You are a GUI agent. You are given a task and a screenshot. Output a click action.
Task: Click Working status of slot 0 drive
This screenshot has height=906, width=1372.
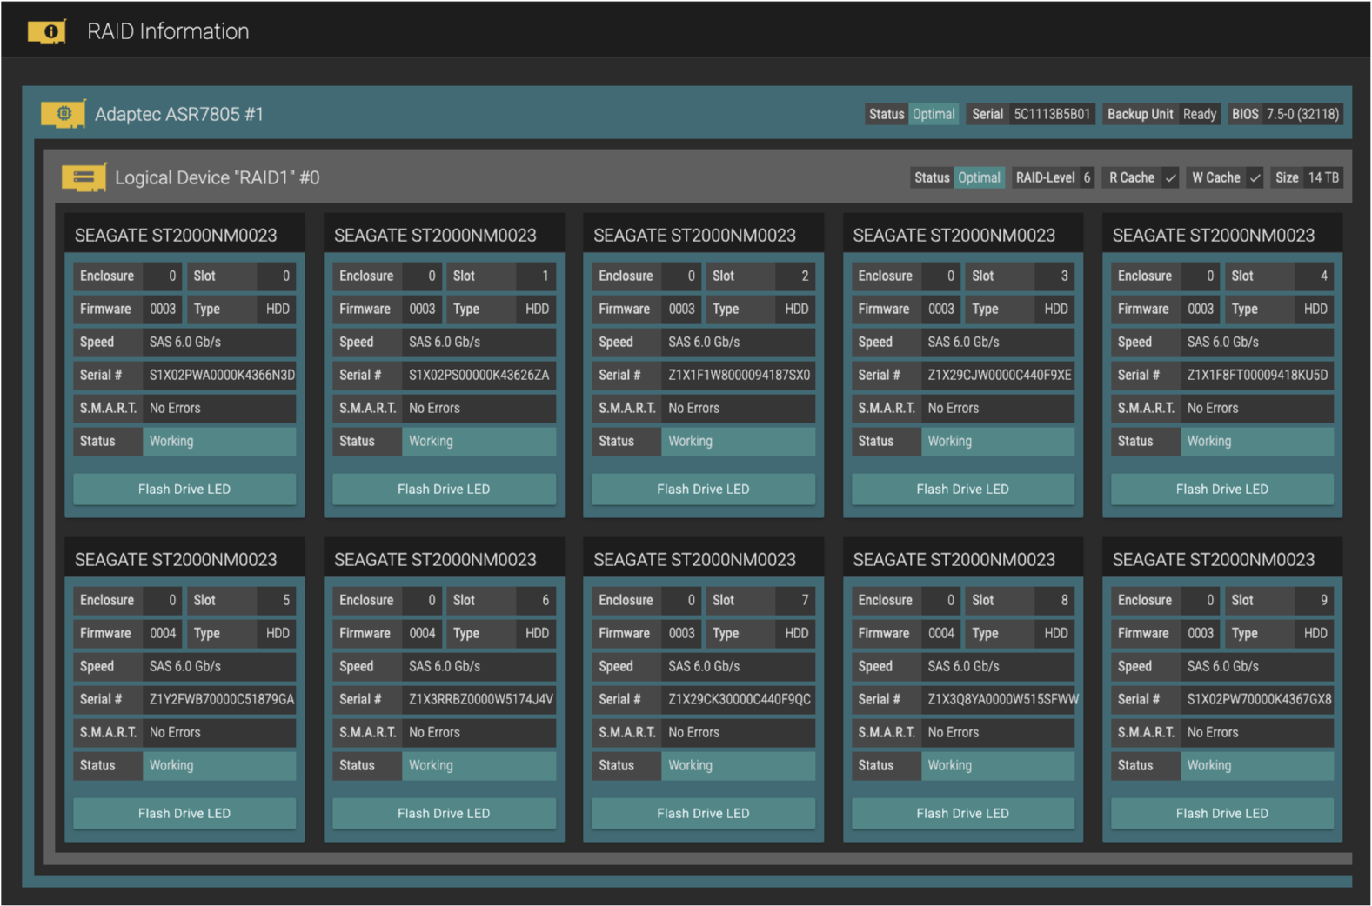[219, 441]
